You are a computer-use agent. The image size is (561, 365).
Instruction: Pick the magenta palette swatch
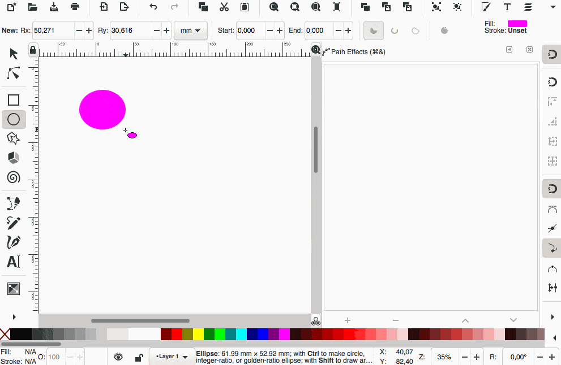click(x=284, y=334)
